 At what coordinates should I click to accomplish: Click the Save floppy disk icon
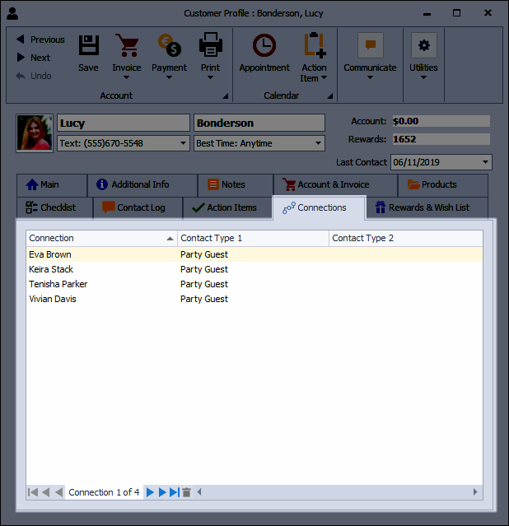tap(89, 45)
